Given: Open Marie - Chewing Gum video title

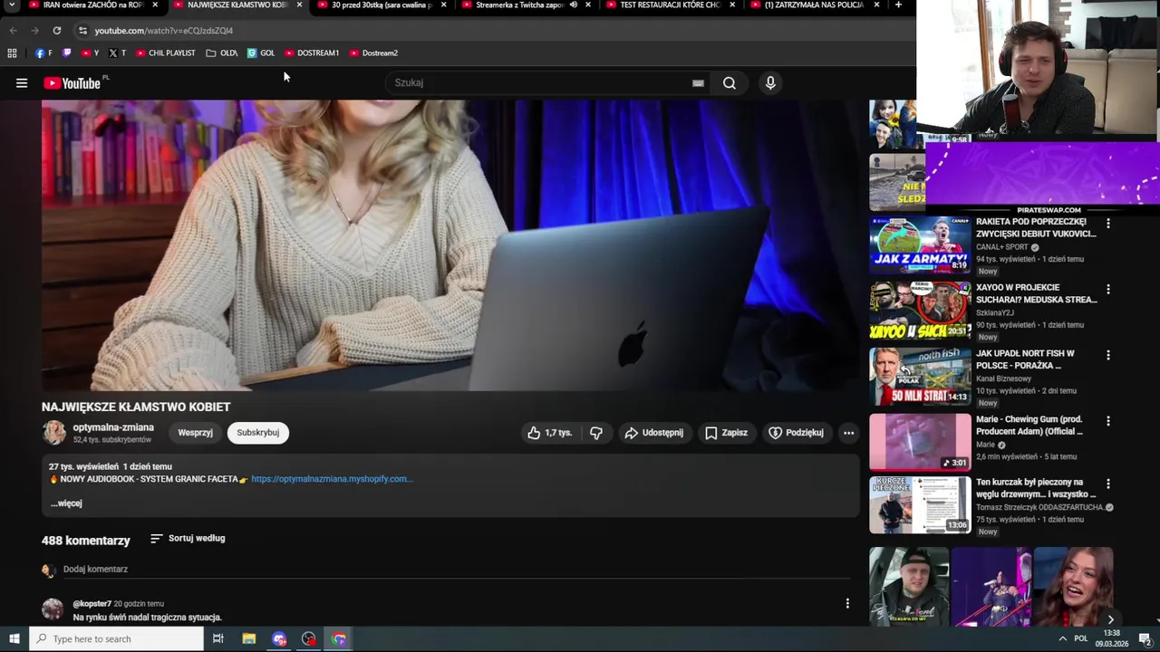Looking at the screenshot, I should point(1029,427).
